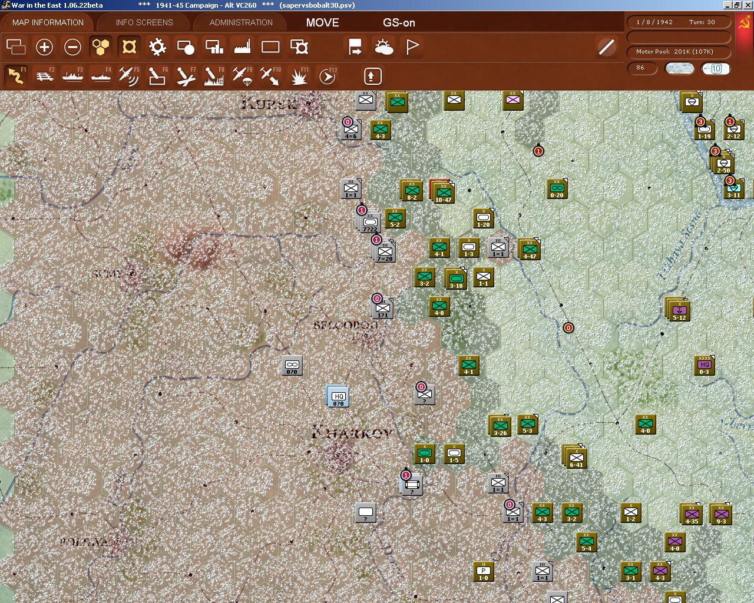Toggle the enemy hexes display button

pos(129,47)
